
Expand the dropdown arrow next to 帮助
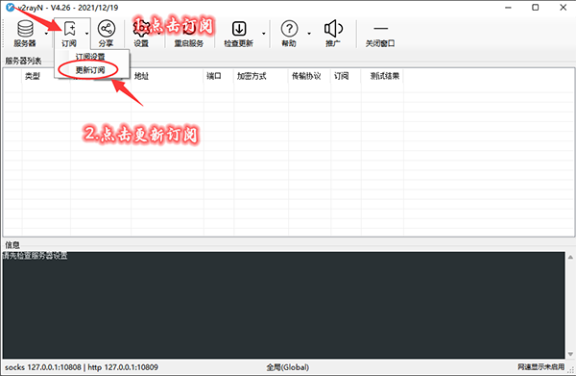coord(309,34)
